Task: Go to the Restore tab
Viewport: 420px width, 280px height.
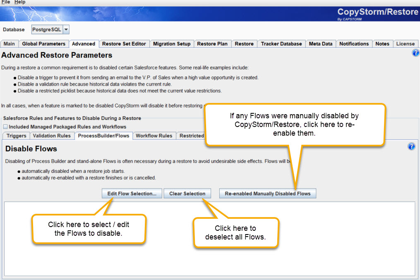Action: click(x=244, y=44)
